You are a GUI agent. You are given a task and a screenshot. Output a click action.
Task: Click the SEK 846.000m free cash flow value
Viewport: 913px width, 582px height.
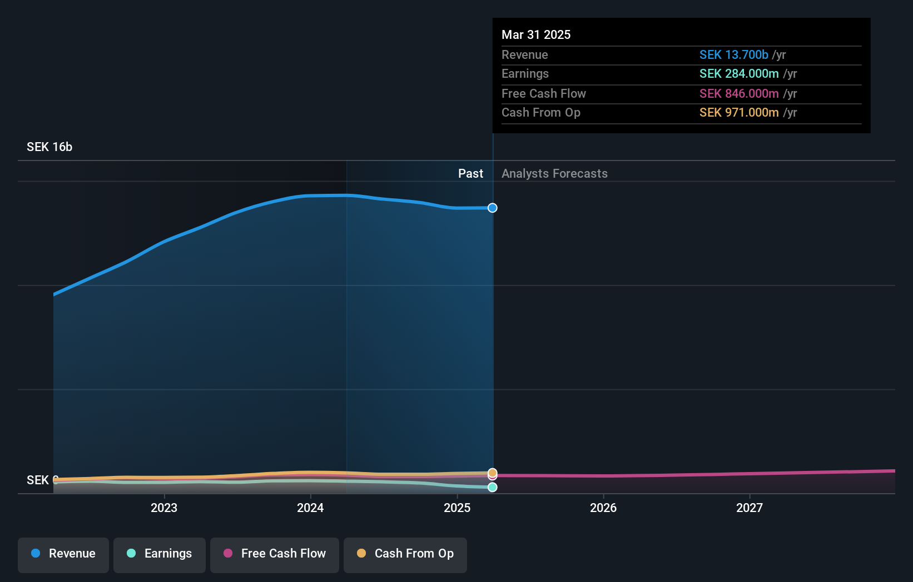click(739, 93)
